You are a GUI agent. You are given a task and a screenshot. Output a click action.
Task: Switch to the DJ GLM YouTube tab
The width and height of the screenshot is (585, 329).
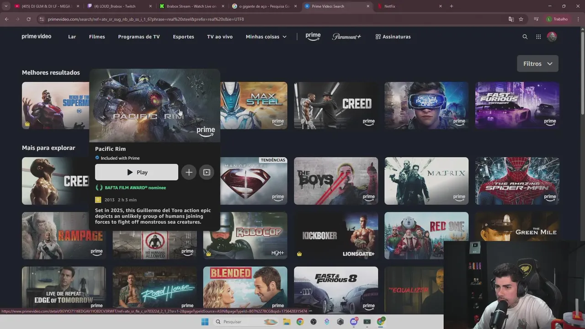click(x=46, y=6)
